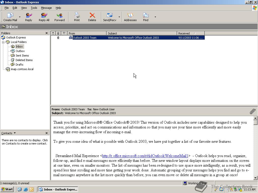Viewport: 258px width, 193px height.
Task: Click the Create Mail toolbar button
Action: click(10, 17)
